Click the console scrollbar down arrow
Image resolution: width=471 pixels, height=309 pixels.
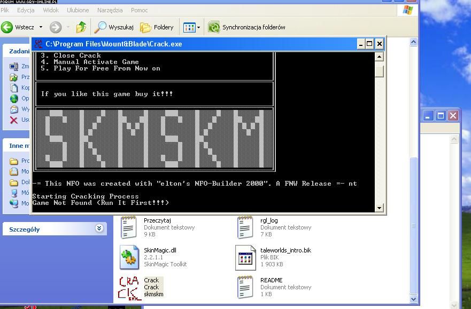(x=380, y=208)
